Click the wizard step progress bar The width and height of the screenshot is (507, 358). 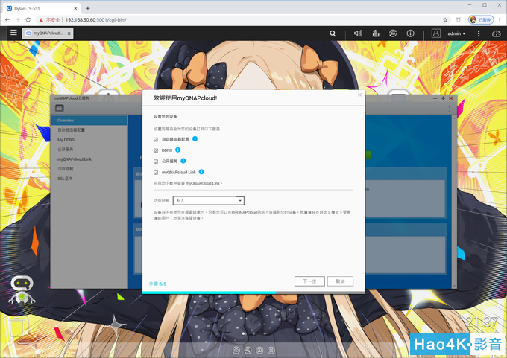click(x=253, y=293)
